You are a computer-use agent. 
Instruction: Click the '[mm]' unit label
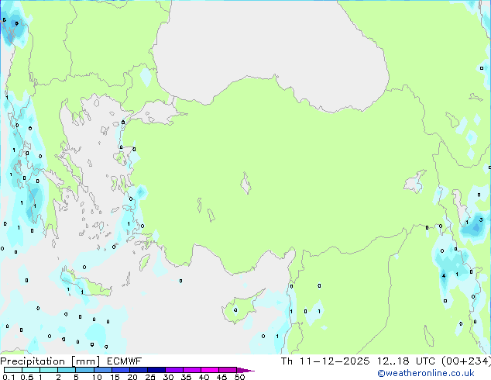tap(86, 361)
